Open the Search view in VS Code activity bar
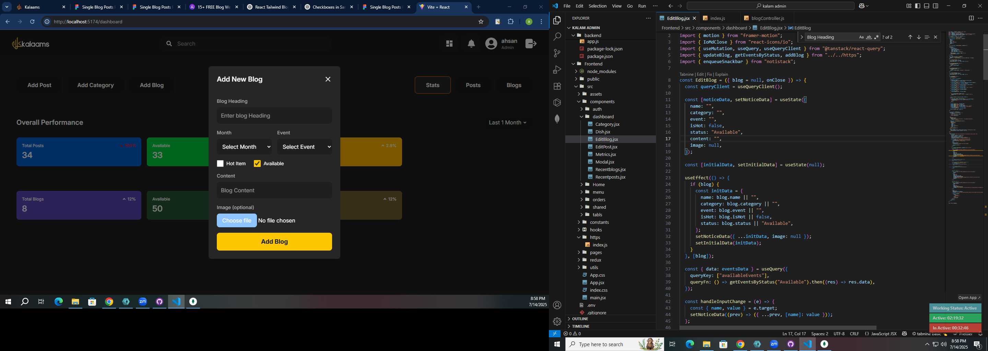988x351 pixels. [x=557, y=37]
